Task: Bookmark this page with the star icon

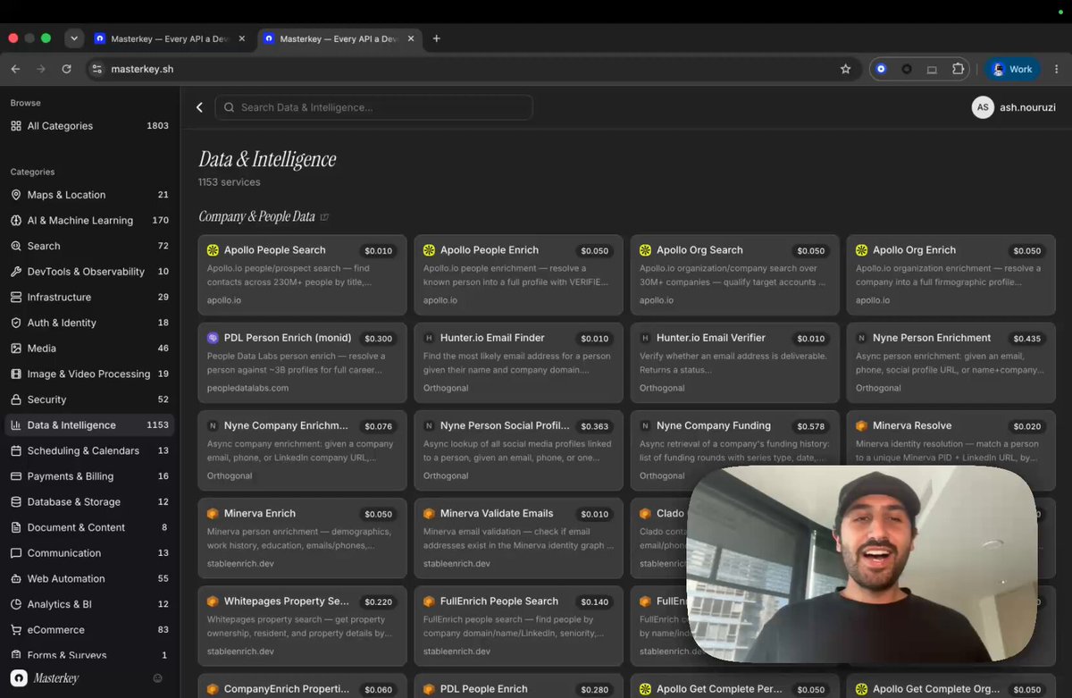Action: click(846, 69)
